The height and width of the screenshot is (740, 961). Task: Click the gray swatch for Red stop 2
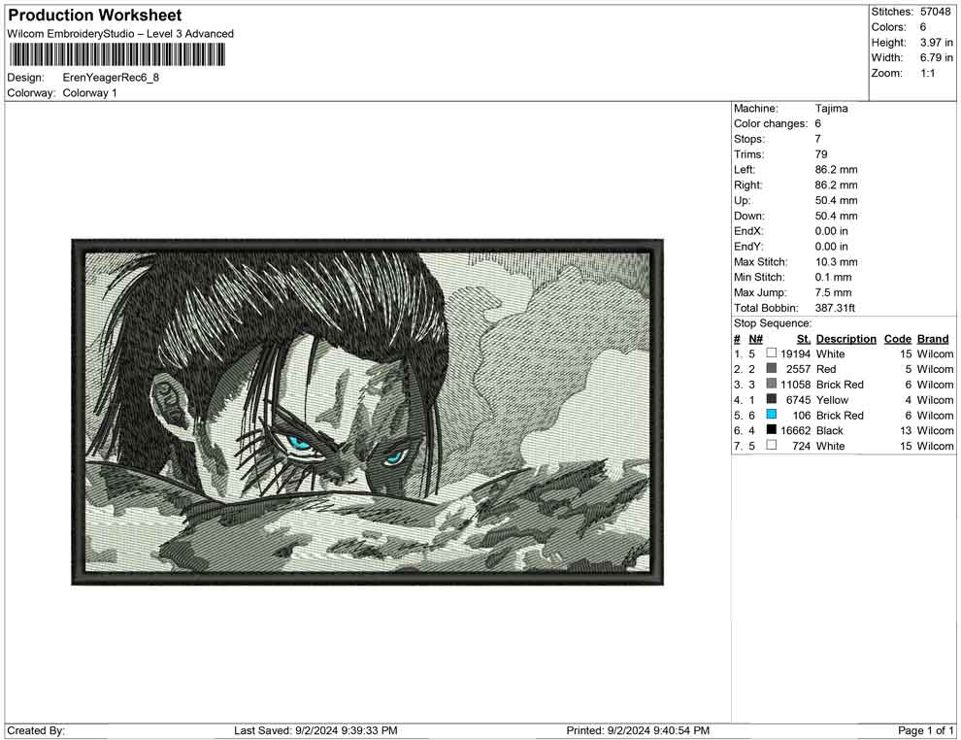pos(772,368)
